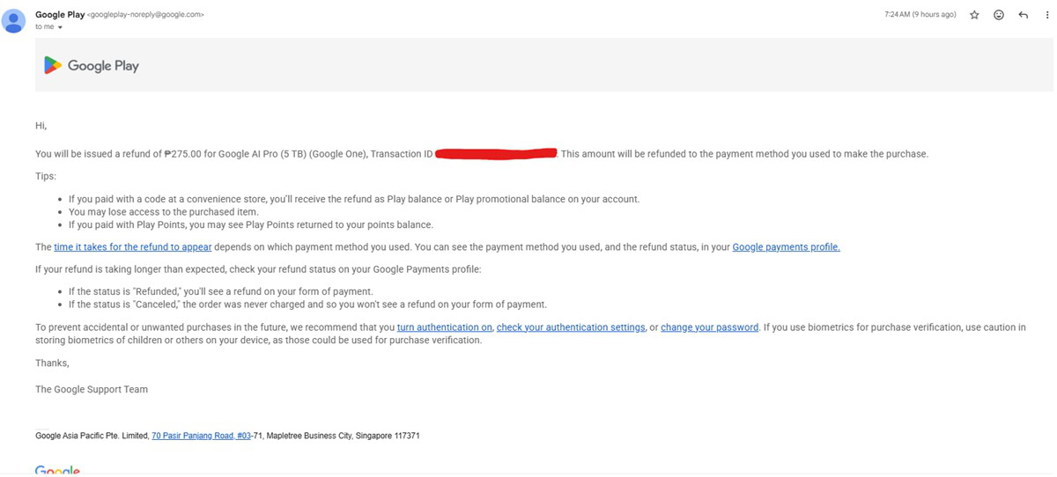The height and width of the screenshot is (477, 1057).
Task: Add an emoji reaction to the email
Action: pyautogui.click(x=999, y=15)
